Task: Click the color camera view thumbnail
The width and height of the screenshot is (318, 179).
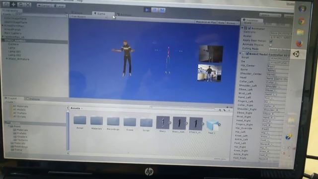Action: (x=209, y=73)
